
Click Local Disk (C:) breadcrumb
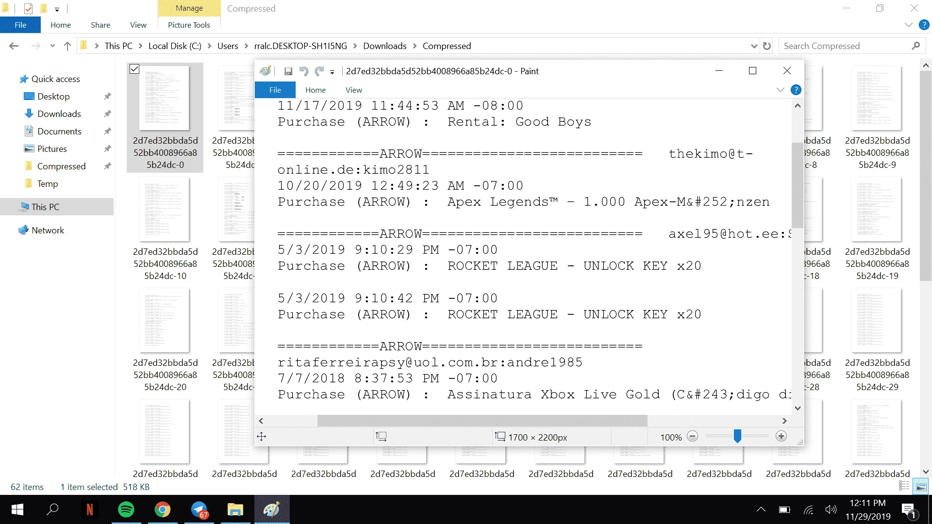coord(175,46)
